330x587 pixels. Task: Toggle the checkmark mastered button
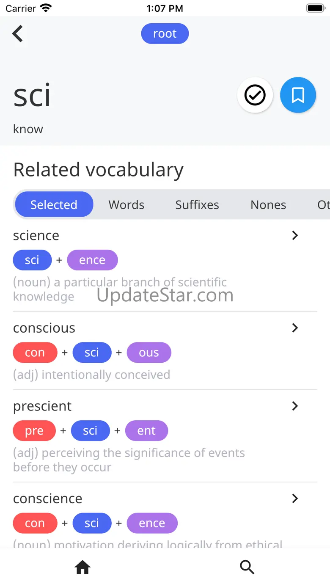[255, 95]
